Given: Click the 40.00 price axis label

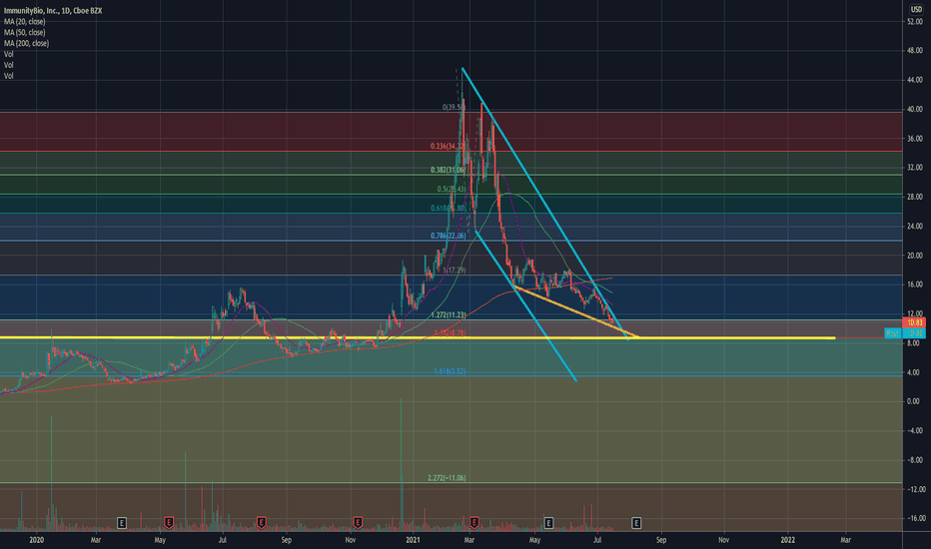Looking at the screenshot, I should pyautogui.click(x=914, y=109).
